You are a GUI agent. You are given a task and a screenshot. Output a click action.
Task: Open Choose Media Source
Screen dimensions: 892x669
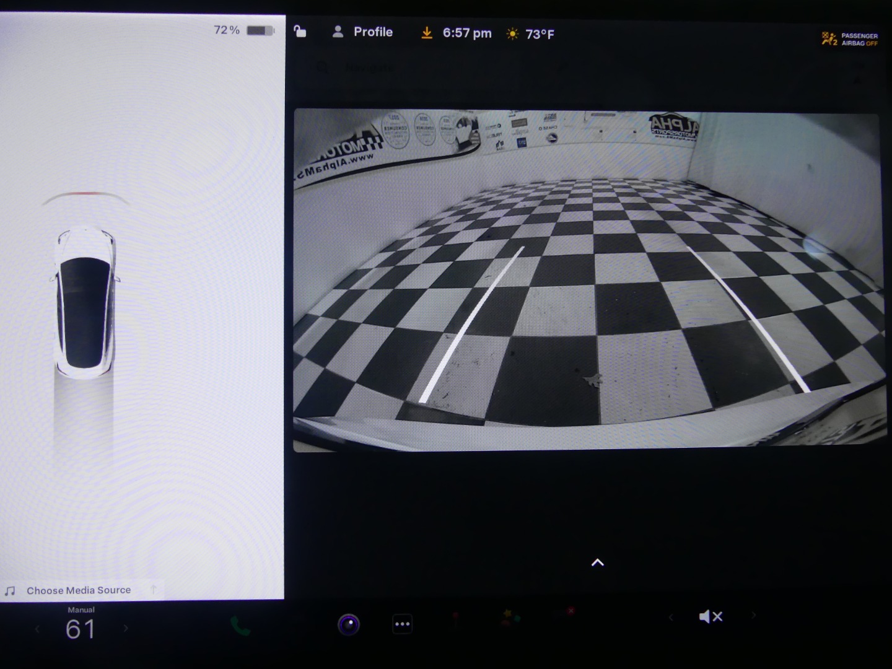(x=79, y=590)
